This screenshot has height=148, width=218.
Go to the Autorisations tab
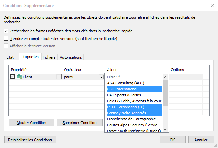(x=71, y=57)
